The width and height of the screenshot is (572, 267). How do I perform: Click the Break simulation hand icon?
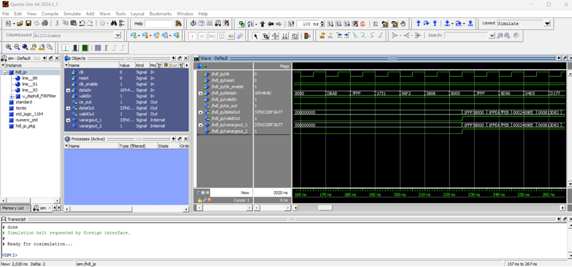point(403,24)
